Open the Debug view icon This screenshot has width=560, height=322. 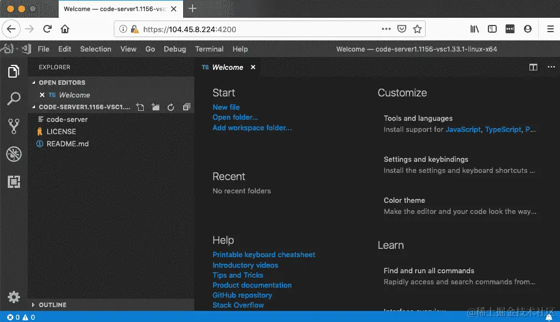(x=13, y=154)
